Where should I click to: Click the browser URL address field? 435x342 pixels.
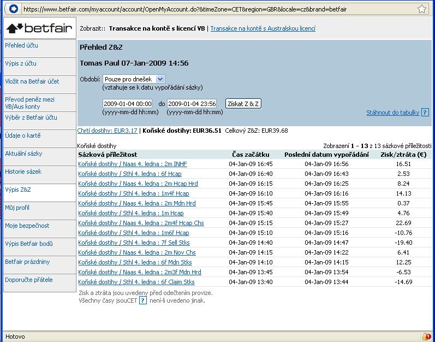click(219, 9)
